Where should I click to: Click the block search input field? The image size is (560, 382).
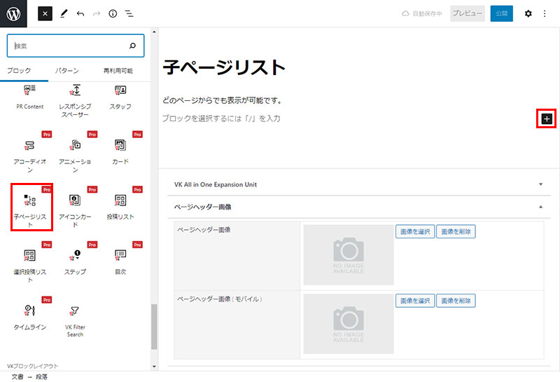point(69,46)
